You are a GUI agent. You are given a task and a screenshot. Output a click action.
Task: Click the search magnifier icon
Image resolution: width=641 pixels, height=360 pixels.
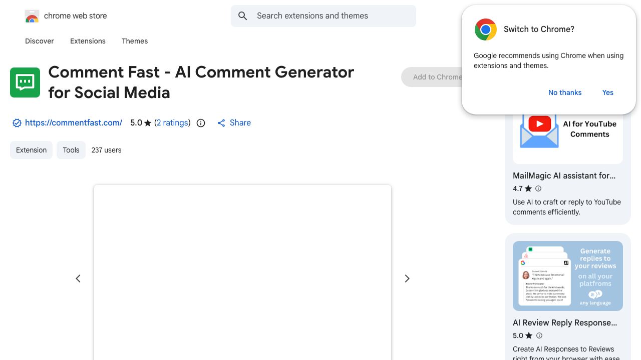point(243,16)
